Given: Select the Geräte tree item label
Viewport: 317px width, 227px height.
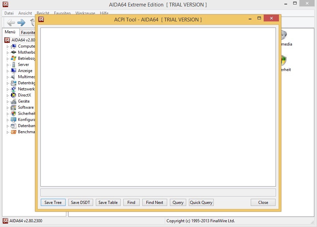Looking at the screenshot, I should pos(24,101).
